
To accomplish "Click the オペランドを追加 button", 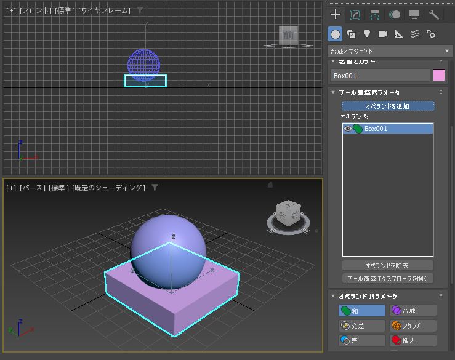I will 388,106.
